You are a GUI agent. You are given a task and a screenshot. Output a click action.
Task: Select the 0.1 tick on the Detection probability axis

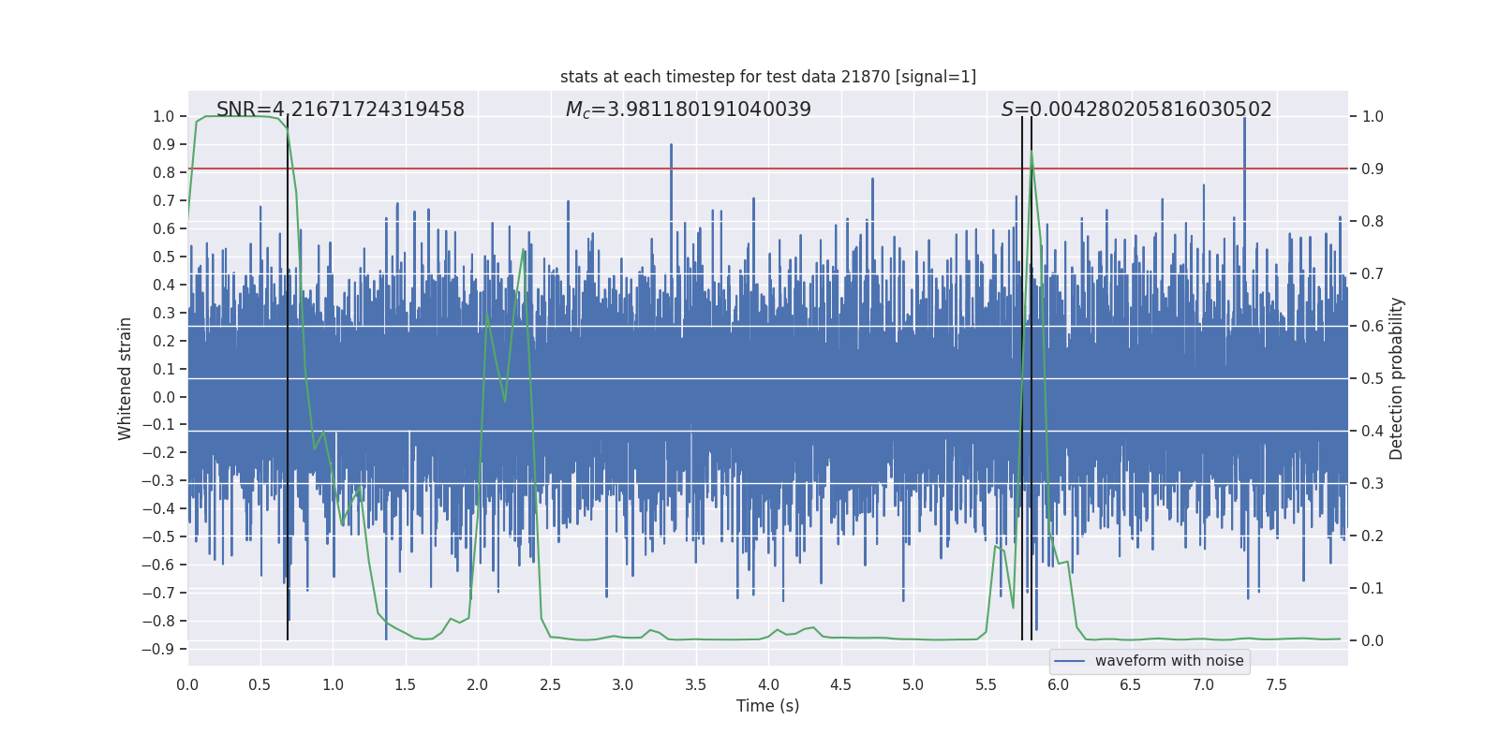(1373, 589)
